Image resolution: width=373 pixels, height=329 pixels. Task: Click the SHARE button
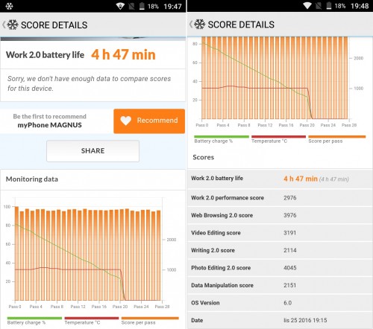tap(93, 151)
